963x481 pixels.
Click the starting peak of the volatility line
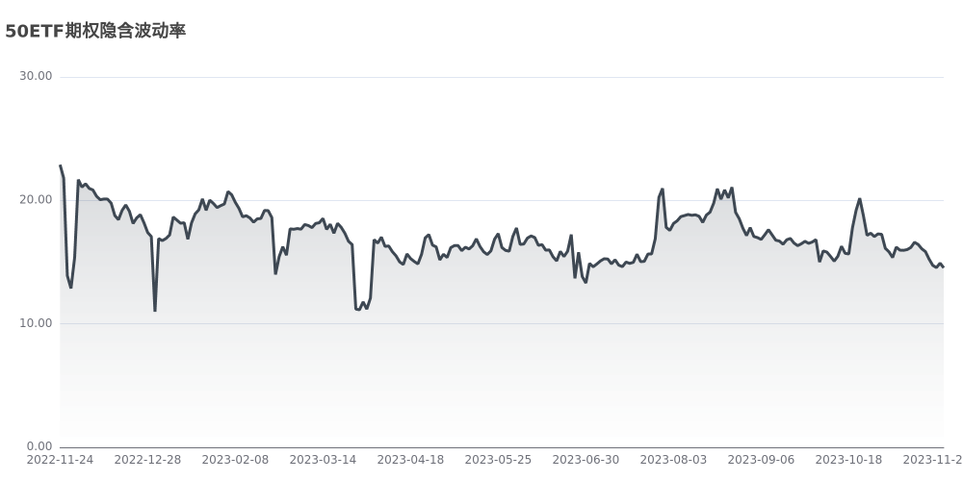tap(61, 165)
